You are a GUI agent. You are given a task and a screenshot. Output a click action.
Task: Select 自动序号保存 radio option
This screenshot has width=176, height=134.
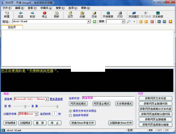point(70,115)
